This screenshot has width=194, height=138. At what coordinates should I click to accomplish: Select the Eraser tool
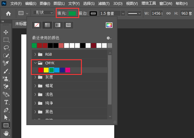(6, 86)
